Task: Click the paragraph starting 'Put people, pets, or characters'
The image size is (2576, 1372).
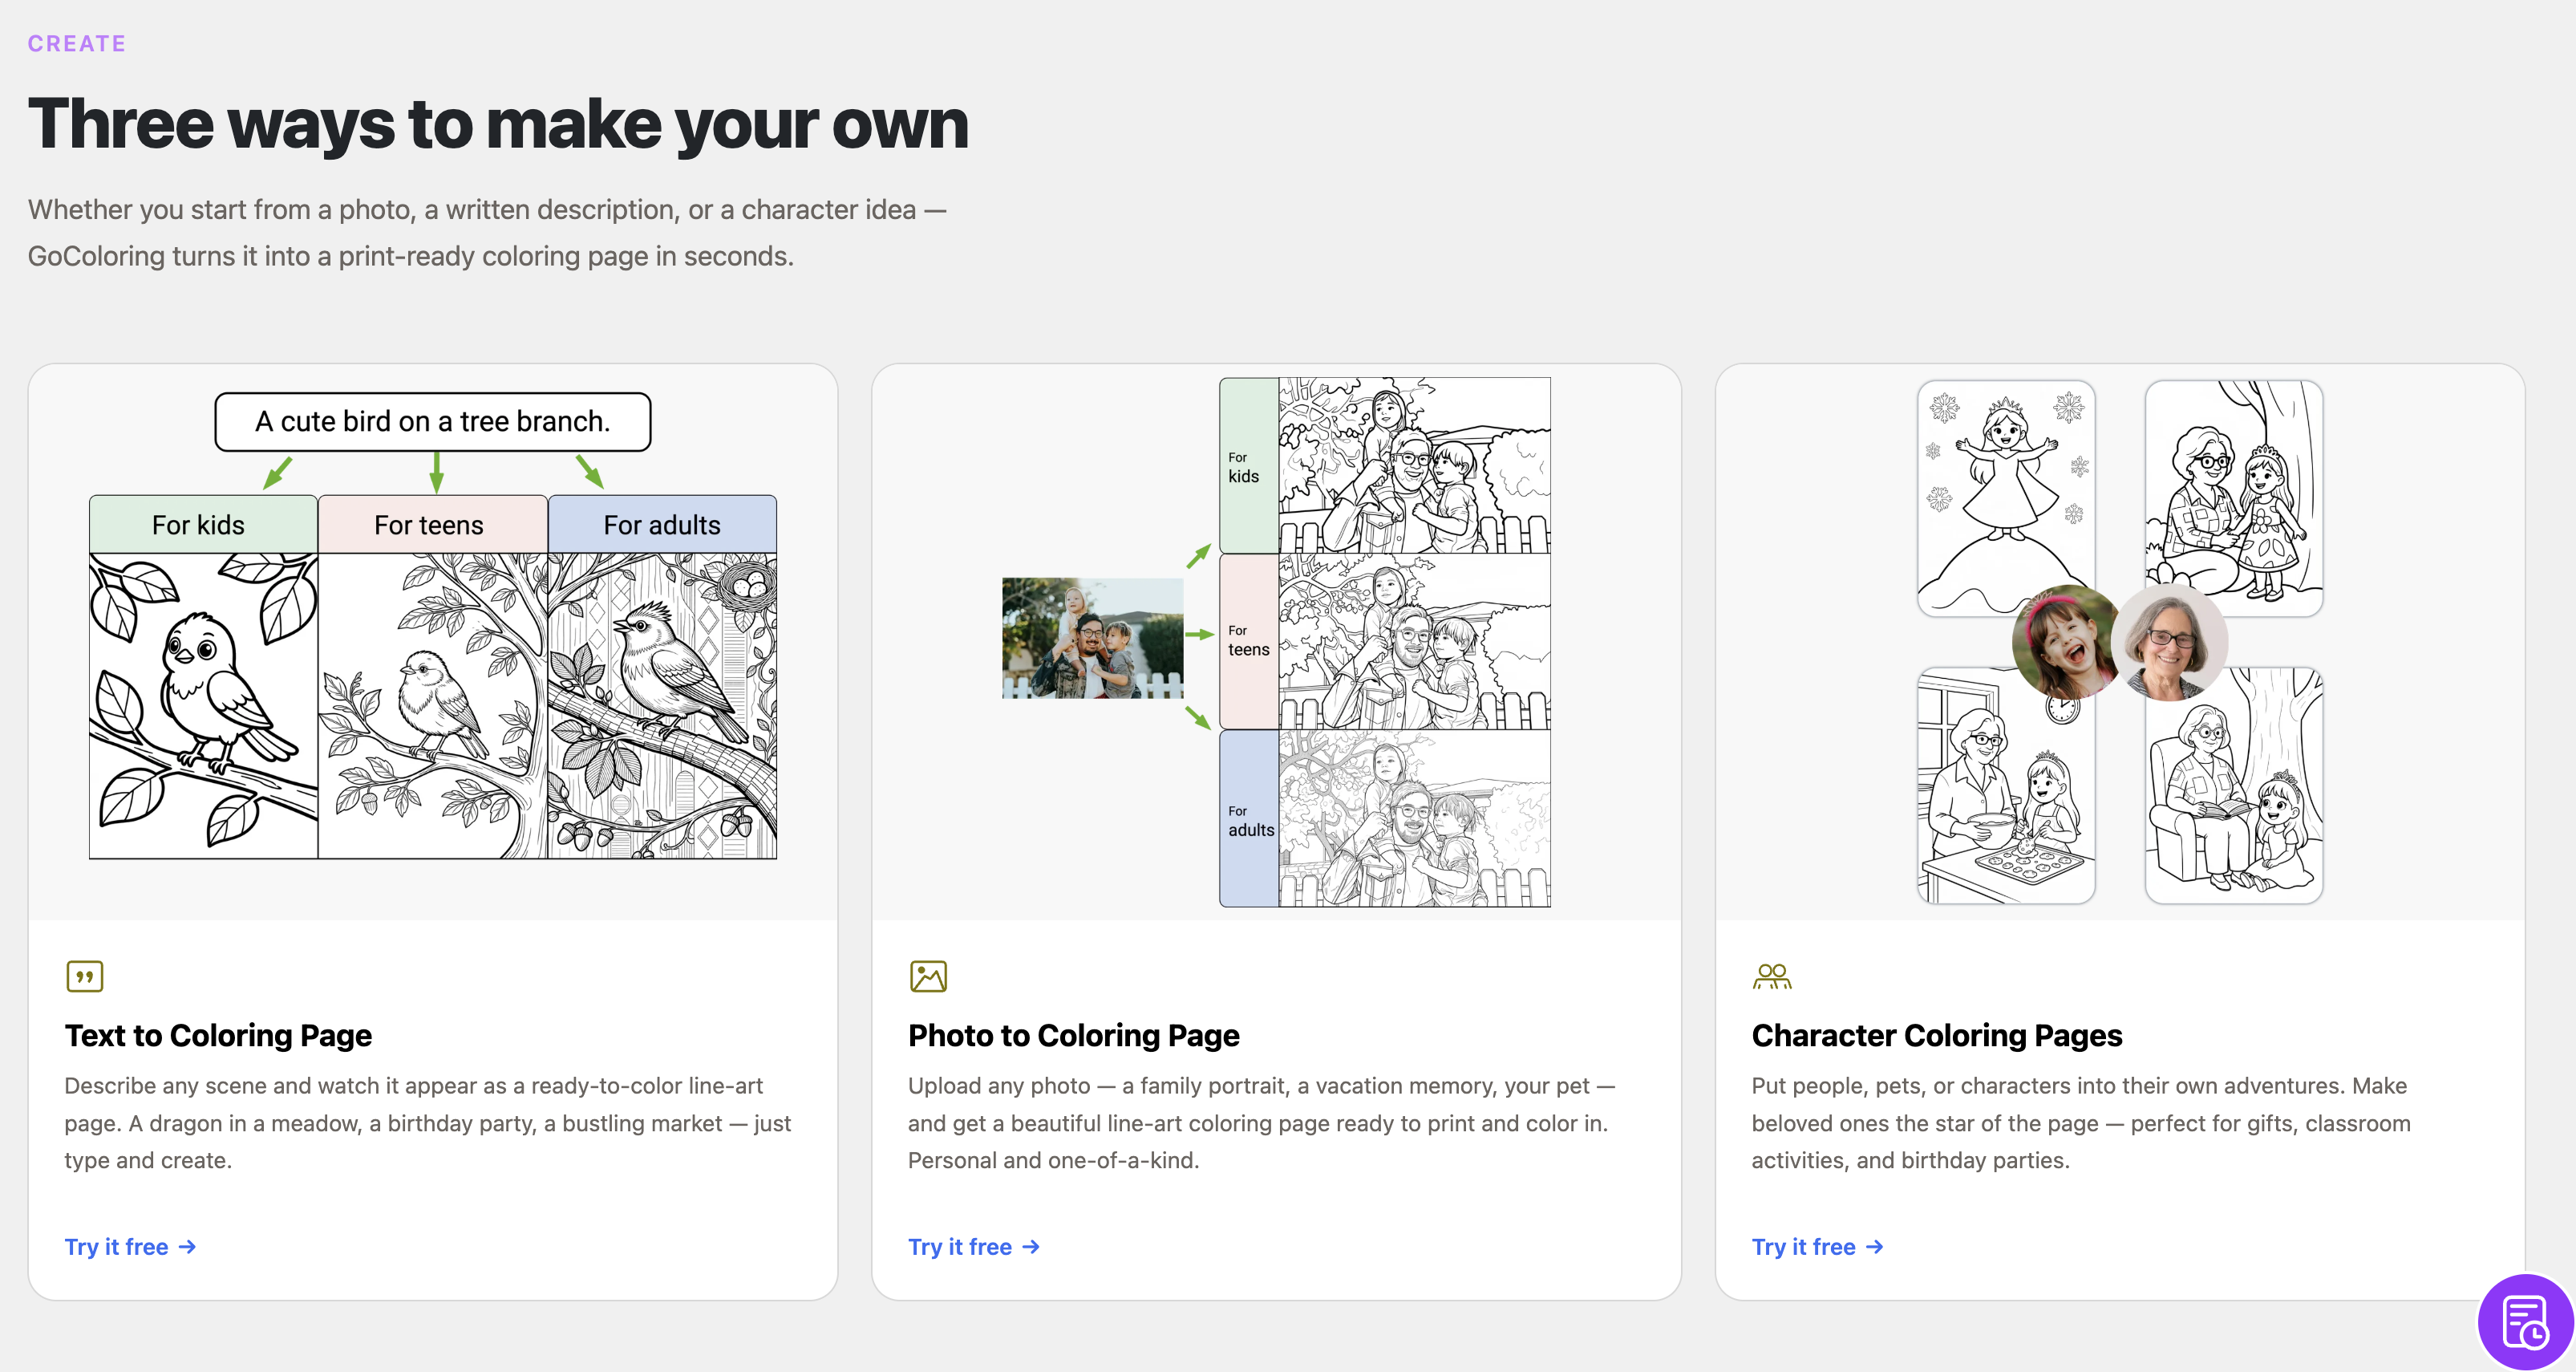Action: (x=2081, y=1122)
